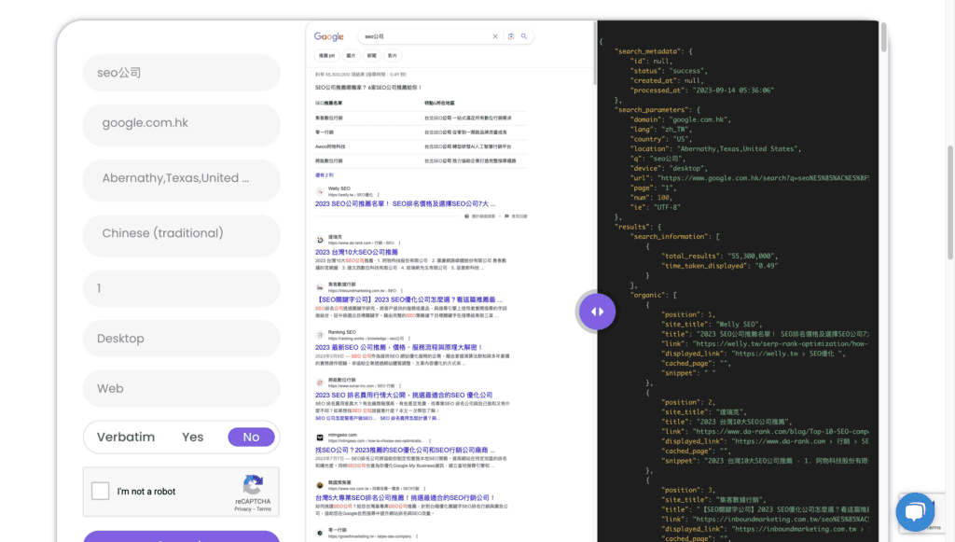Open three-dot menu next to welly.tw result

(379, 195)
